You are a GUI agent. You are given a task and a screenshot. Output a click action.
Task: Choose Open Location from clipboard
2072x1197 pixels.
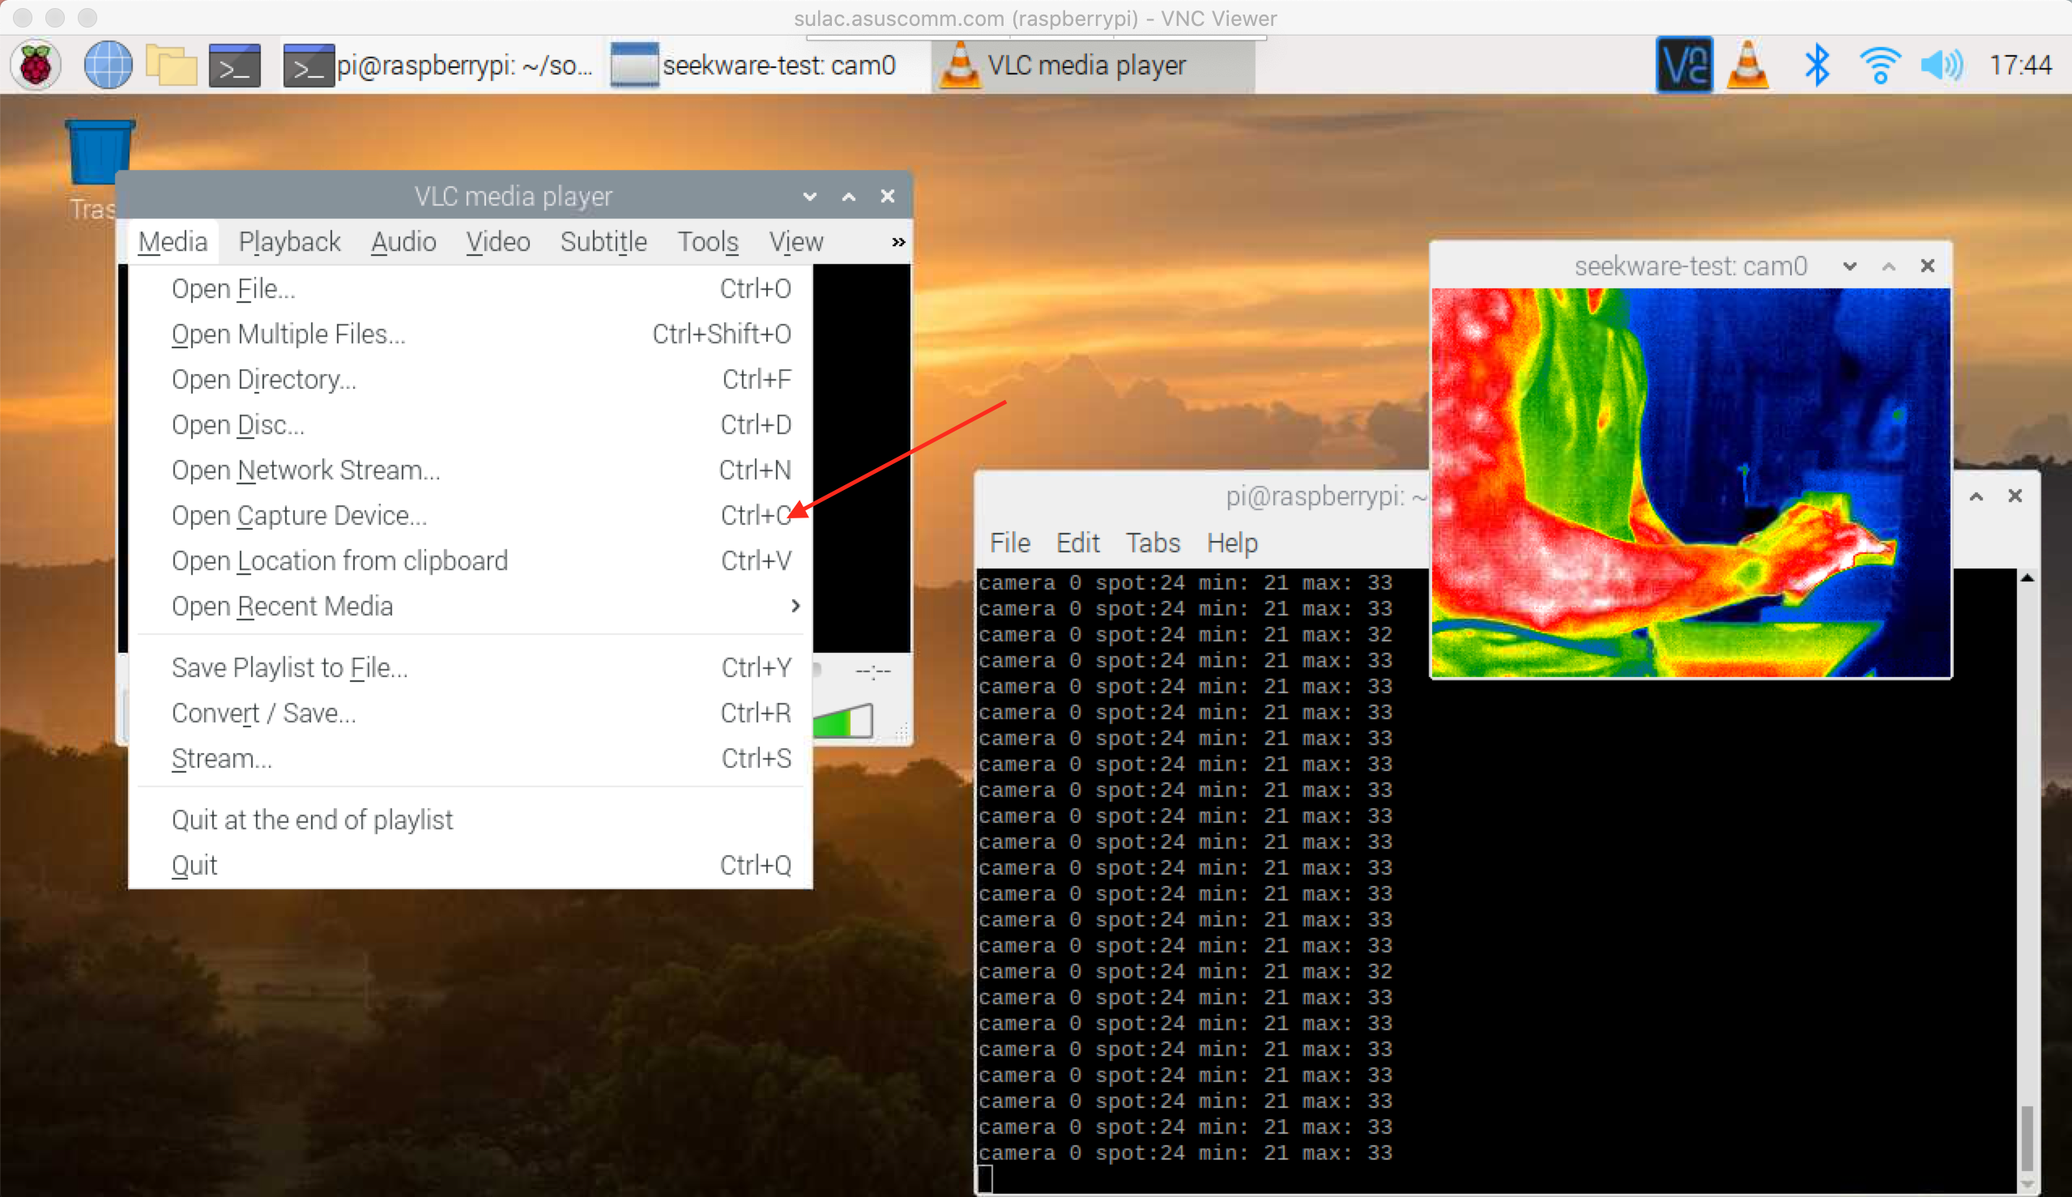pyautogui.click(x=471, y=560)
